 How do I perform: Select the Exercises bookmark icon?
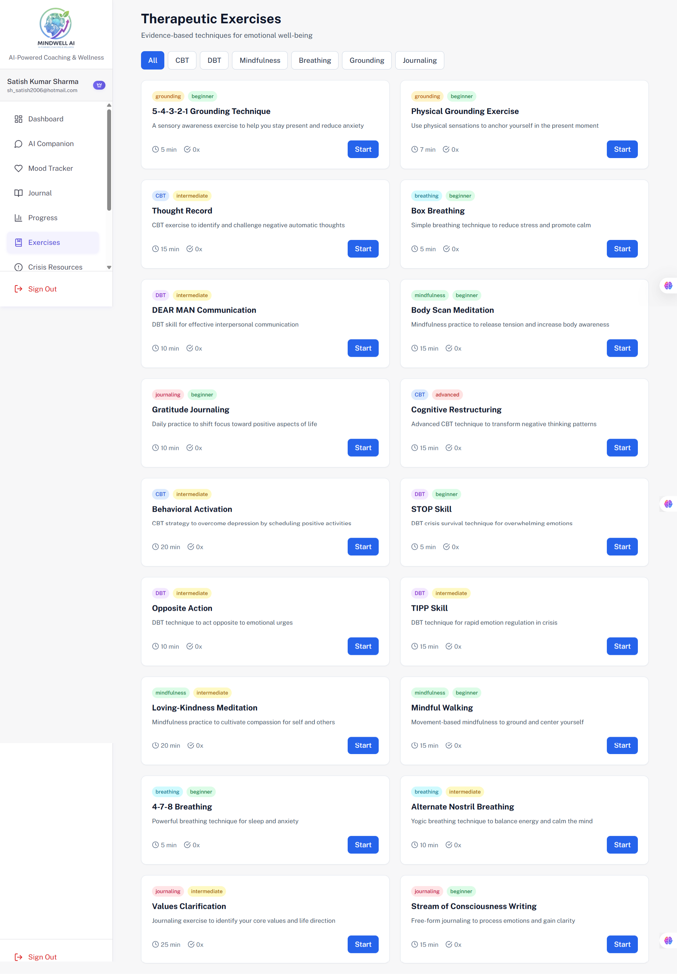[19, 242]
